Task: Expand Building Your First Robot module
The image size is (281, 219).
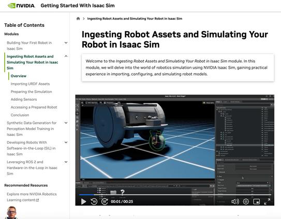Action: (66, 42)
